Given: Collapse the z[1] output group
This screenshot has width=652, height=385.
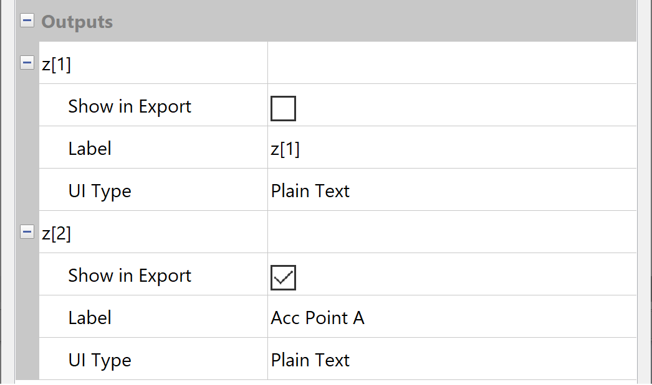Looking at the screenshot, I should point(27,63).
